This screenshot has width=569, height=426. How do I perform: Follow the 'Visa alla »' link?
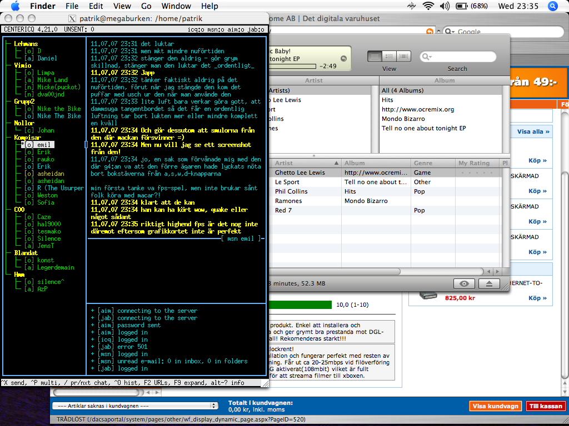click(533, 131)
